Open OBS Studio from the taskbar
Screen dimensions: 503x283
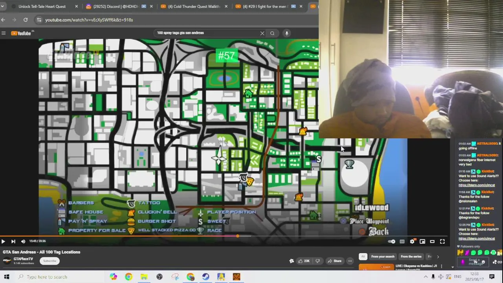(159, 277)
